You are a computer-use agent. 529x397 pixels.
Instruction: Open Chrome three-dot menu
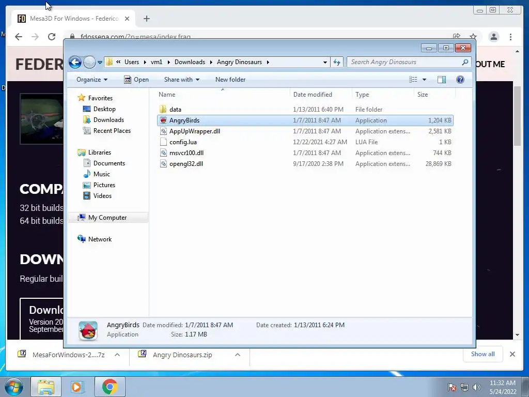(511, 37)
